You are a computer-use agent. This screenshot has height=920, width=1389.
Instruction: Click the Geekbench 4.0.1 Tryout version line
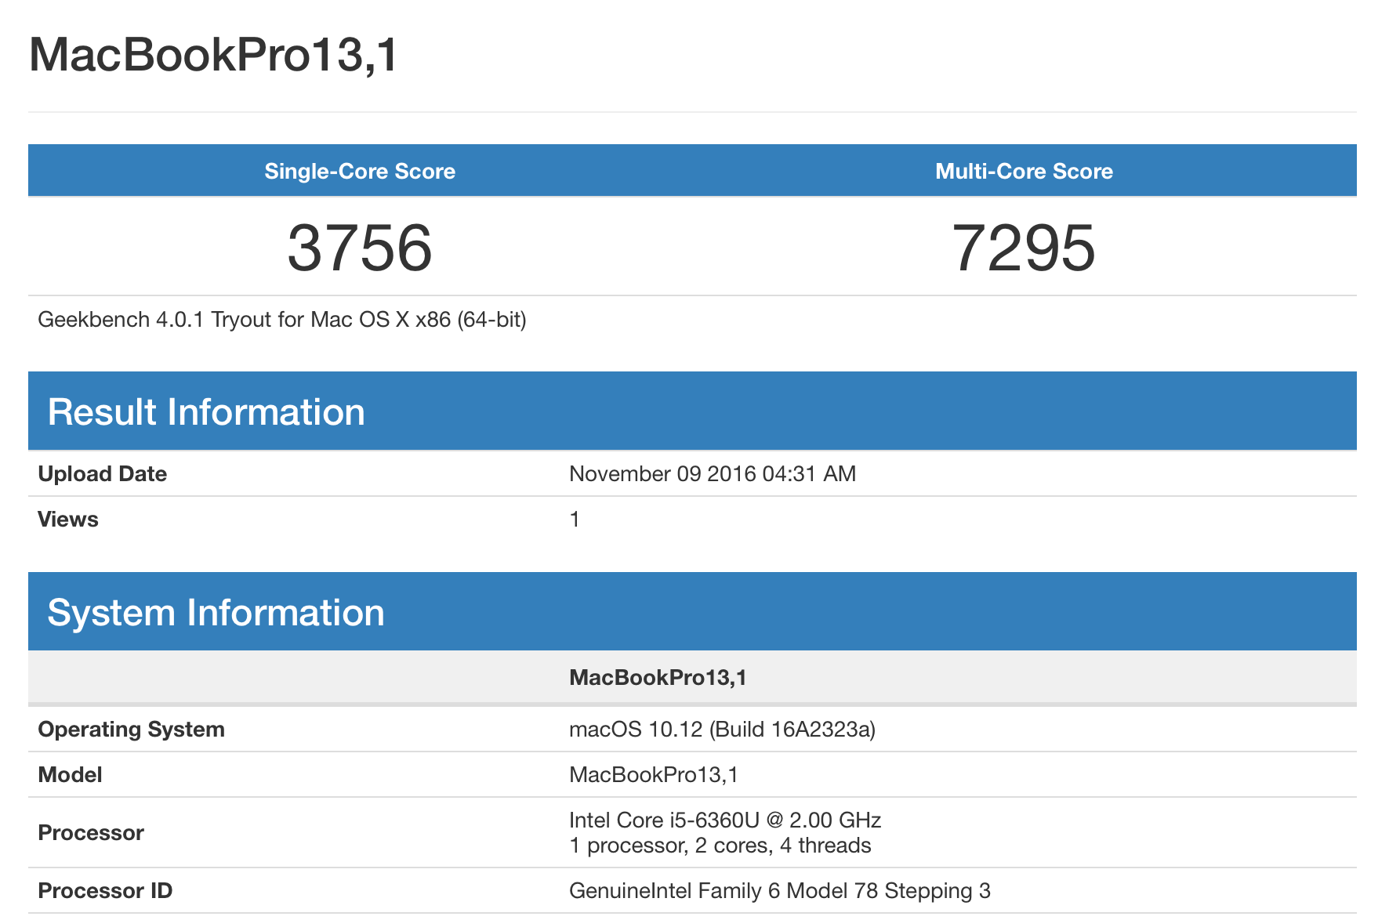(x=282, y=320)
